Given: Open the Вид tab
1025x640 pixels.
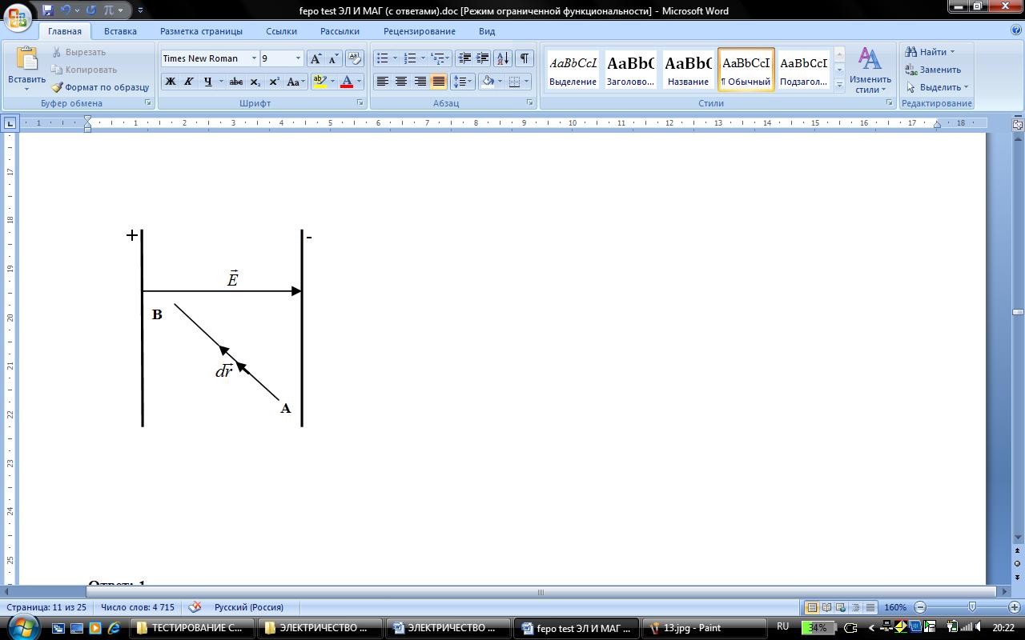Looking at the screenshot, I should 487,31.
